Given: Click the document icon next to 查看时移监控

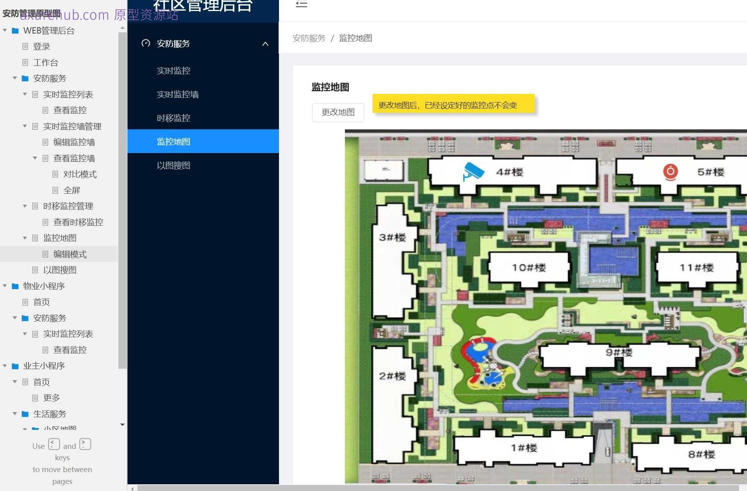Looking at the screenshot, I should pyautogui.click(x=45, y=222).
